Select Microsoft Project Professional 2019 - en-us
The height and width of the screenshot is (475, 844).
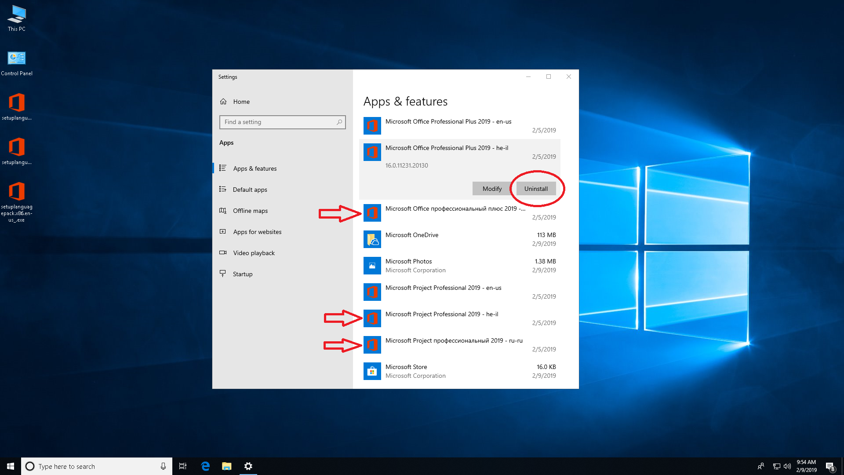pos(460,292)
